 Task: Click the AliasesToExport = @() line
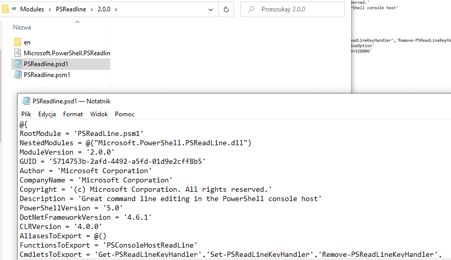(x=63, y=236)
